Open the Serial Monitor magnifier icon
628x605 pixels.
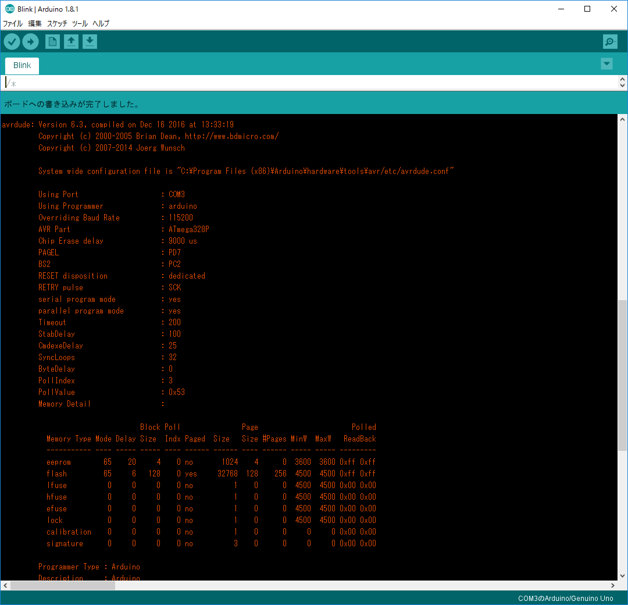(x=610, y=42)
